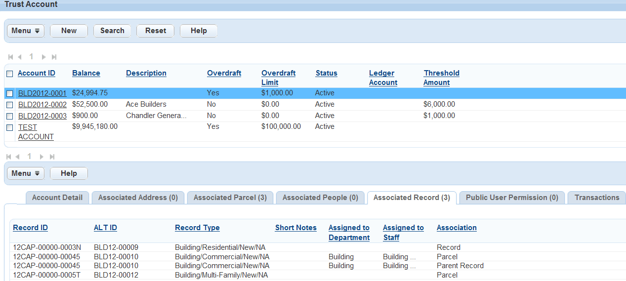
Task: Check the select-all checkbox in account table header
Action: click(10, 74)
